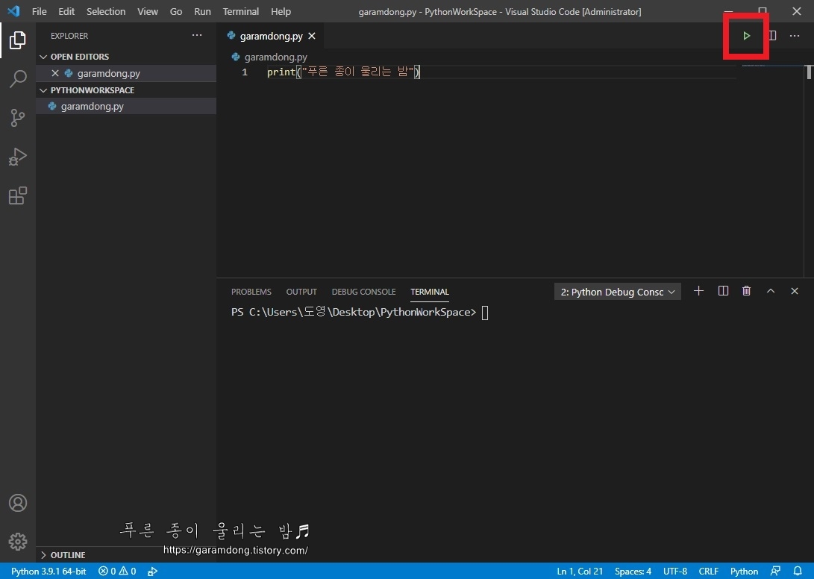Close the terminal panel

(795, 291)
